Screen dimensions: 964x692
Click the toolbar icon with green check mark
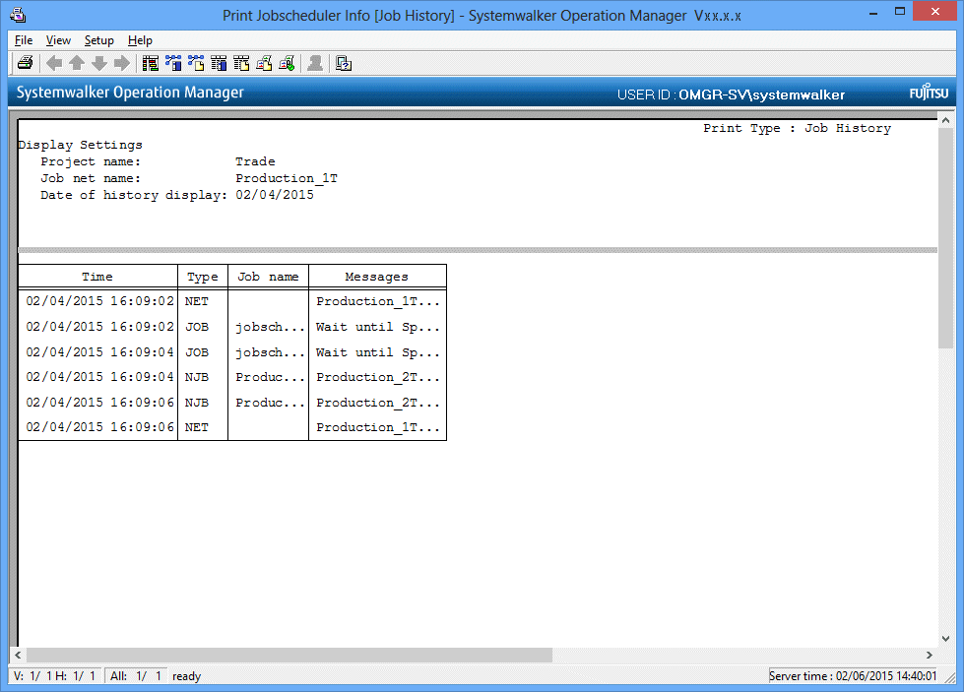(287, 64)
